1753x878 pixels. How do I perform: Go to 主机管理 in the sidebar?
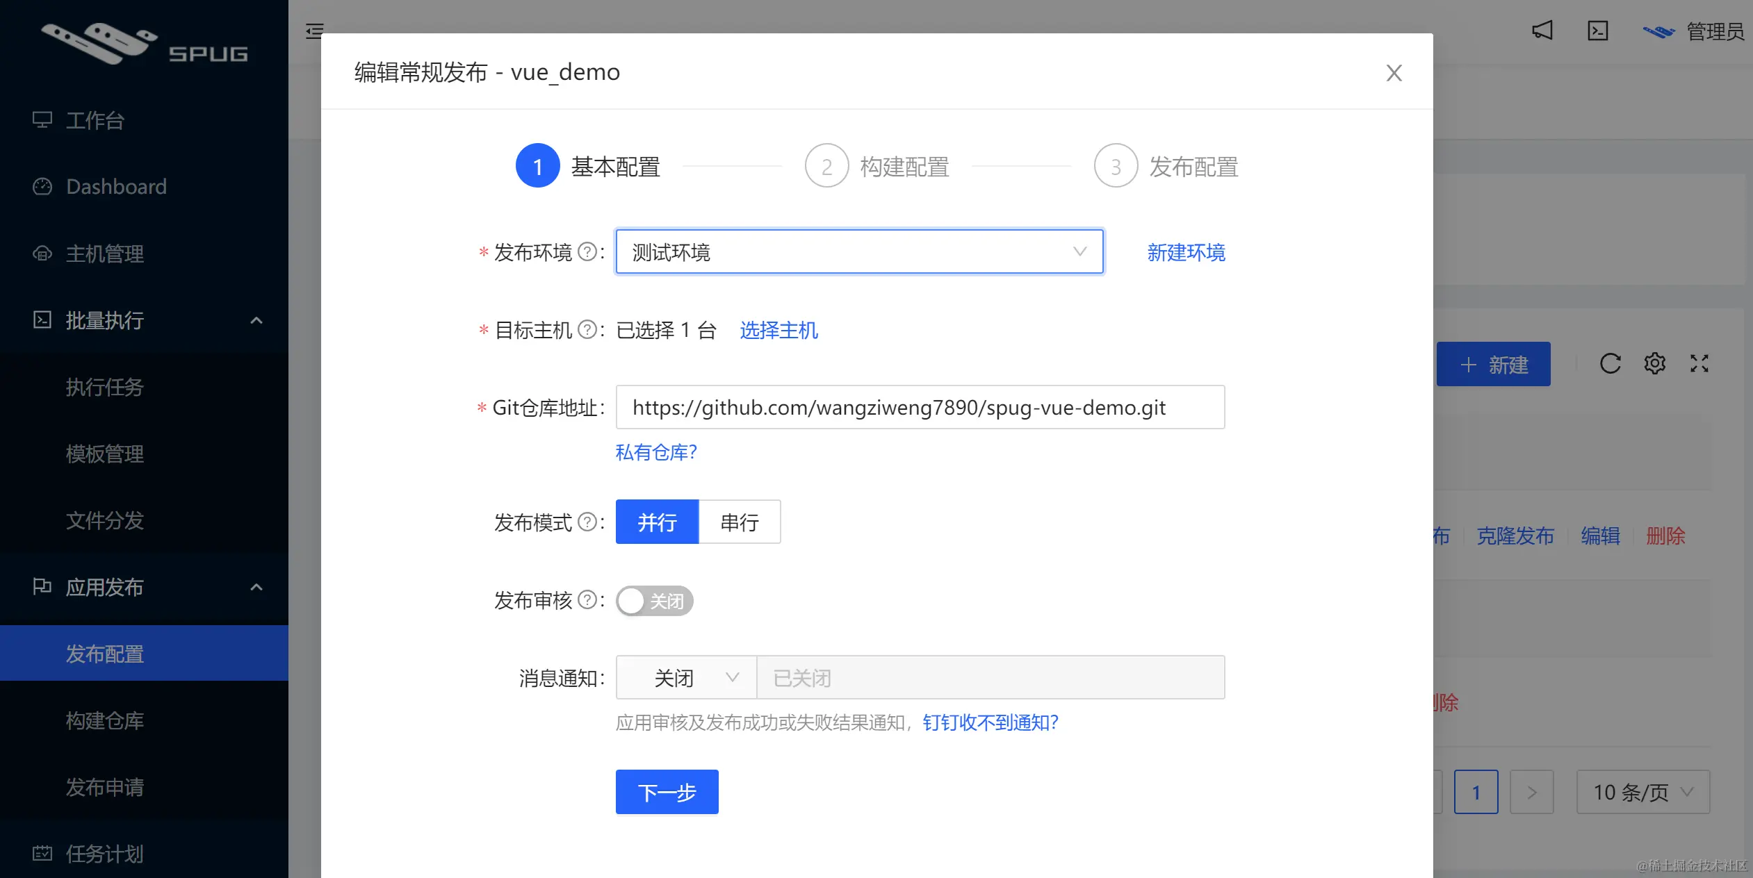click(x=105, y=254)
